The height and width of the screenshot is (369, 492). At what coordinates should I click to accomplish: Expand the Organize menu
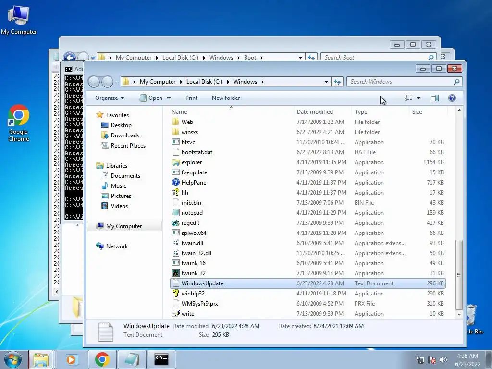110,98
